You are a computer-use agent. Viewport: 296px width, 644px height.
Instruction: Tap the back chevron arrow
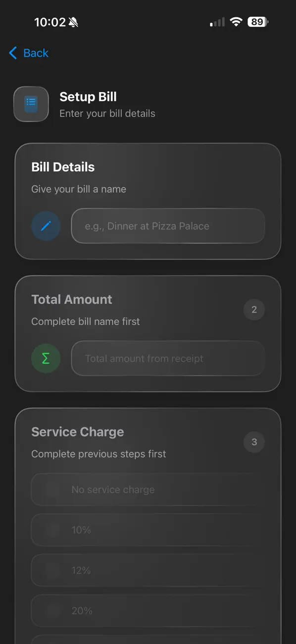12,53
